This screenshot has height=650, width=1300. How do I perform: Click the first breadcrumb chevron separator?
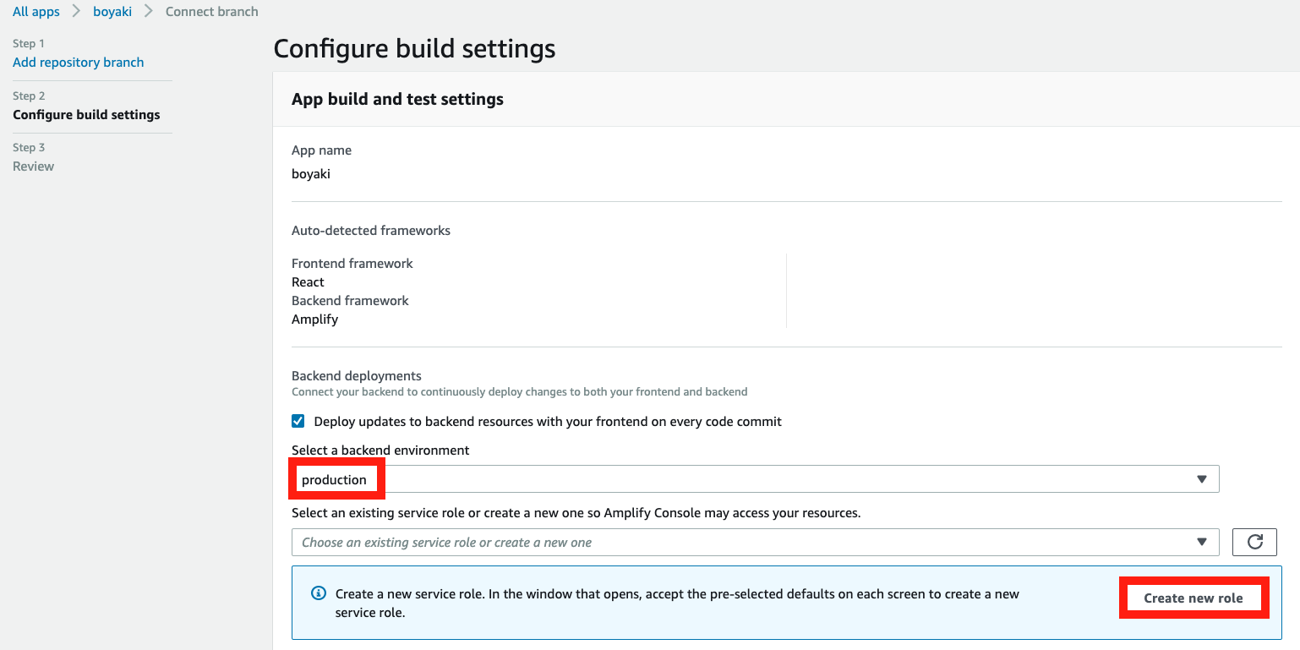[76, 12]
